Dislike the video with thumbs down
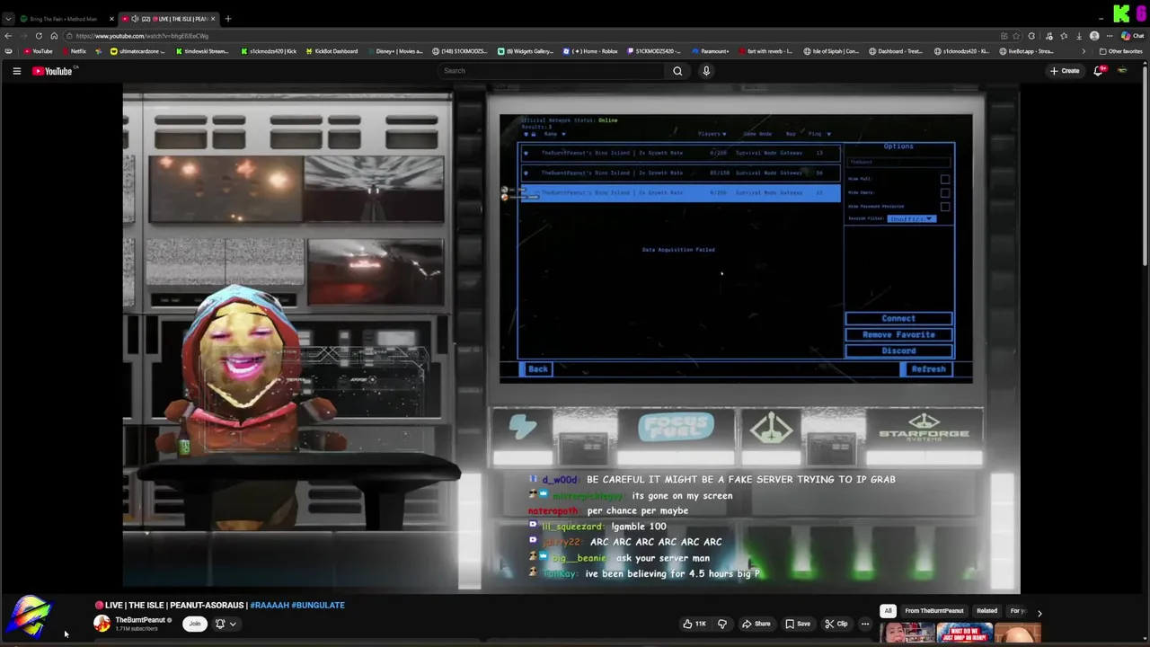 click(x=722, y=624)
